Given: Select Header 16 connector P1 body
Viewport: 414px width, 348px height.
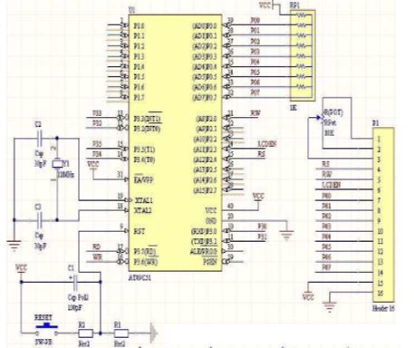Looking at the screenshot, I should [383, 215].
